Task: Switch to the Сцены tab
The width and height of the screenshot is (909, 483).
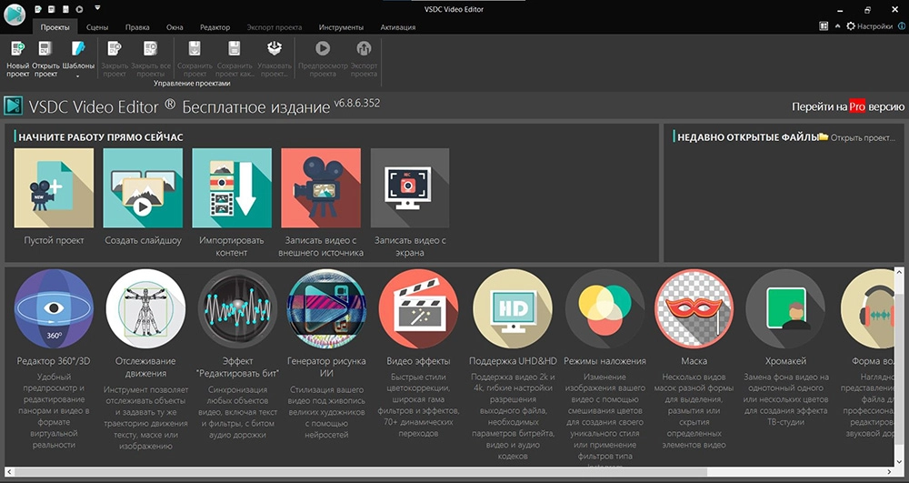Action: point(97,27)
